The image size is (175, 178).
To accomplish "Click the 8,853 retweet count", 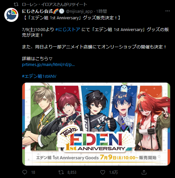I will point(72,172).
